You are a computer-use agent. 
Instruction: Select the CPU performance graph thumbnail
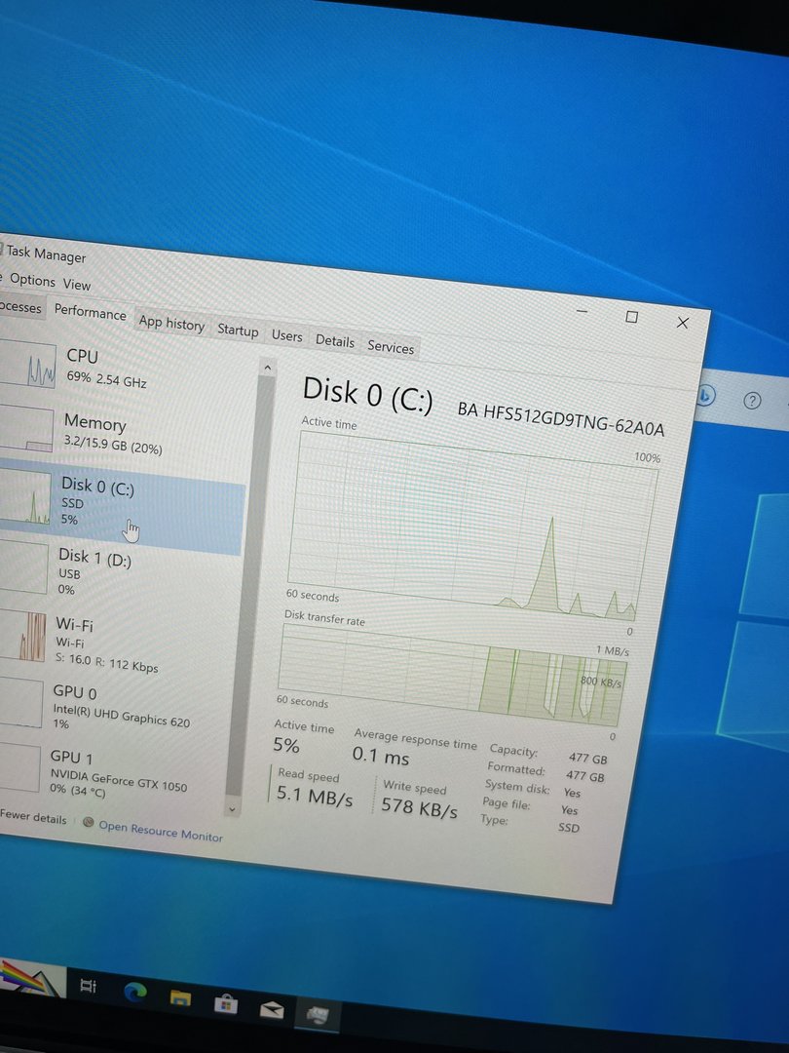(29, 368)
